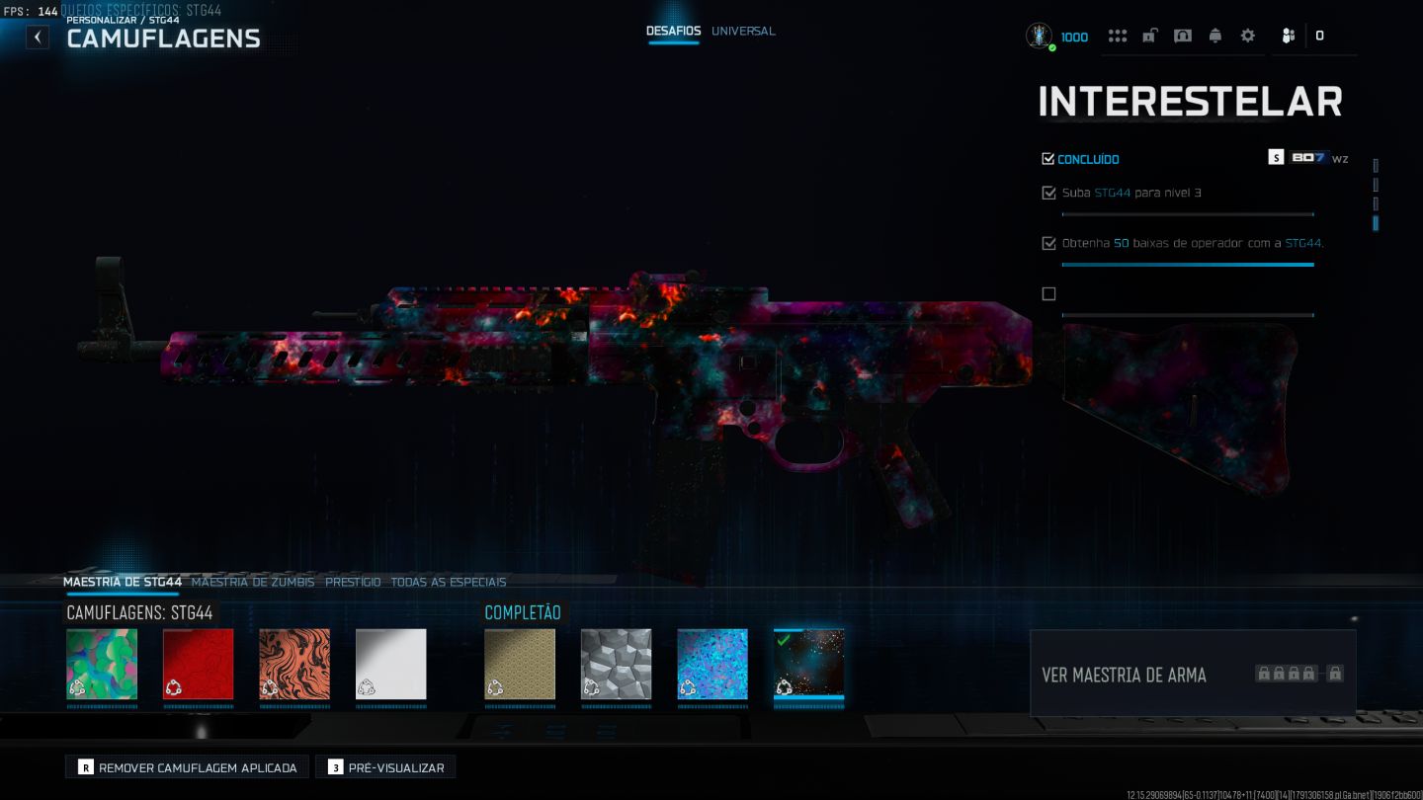This screenshot has height=800, width=1423.
Task: Click the 0 count beside friends icon
Action: pos(1319,36)
